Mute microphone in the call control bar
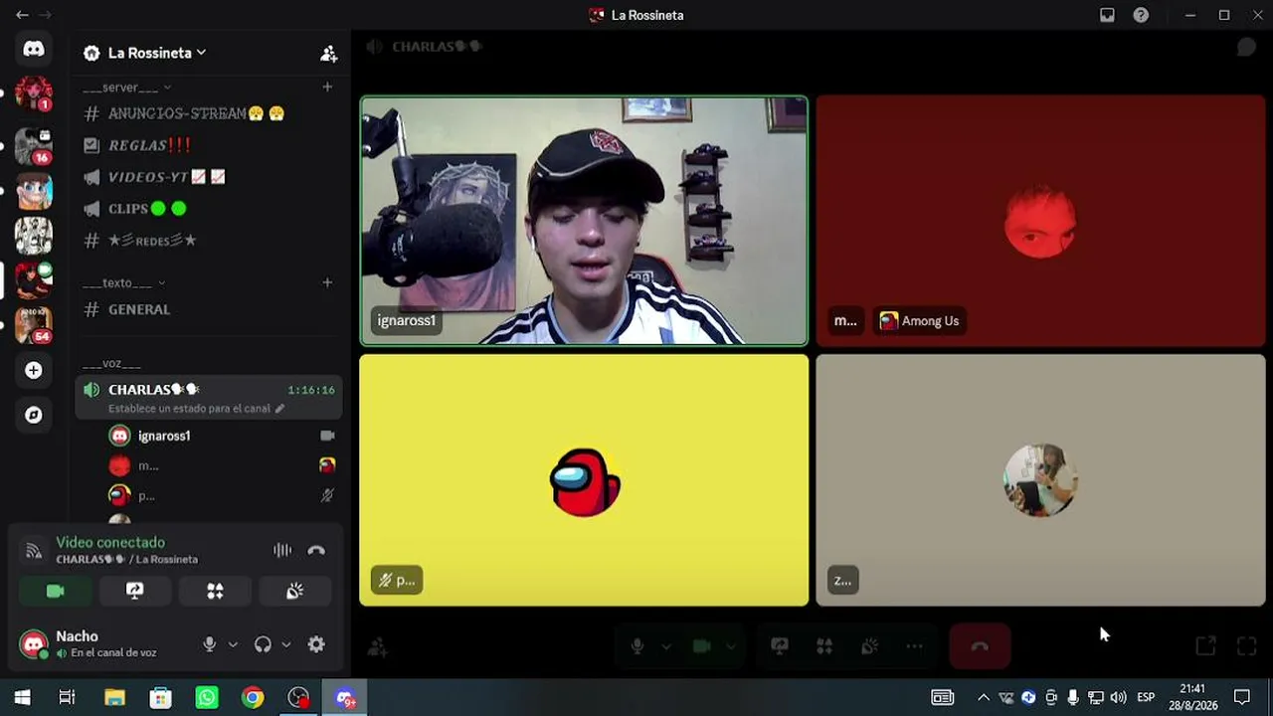Image resolution: width=1273 pixels, height=716 pixels. pos(637,646)
